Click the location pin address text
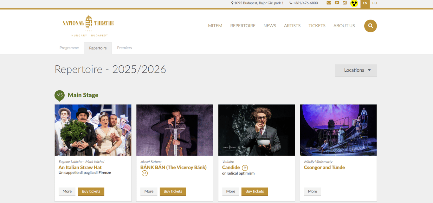The image size is (433, 203). click(x=258, y=3)
